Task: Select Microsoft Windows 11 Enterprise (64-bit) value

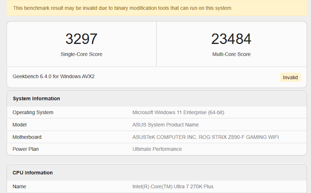Action: 178,112
